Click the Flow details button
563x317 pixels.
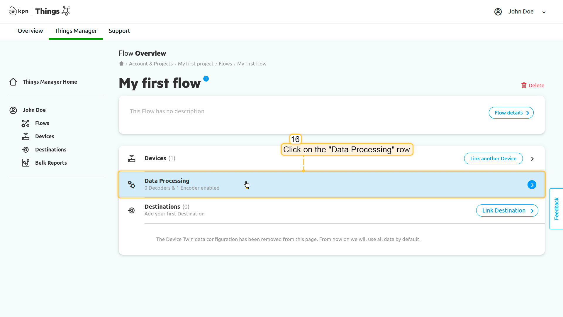tap(511, 113)
